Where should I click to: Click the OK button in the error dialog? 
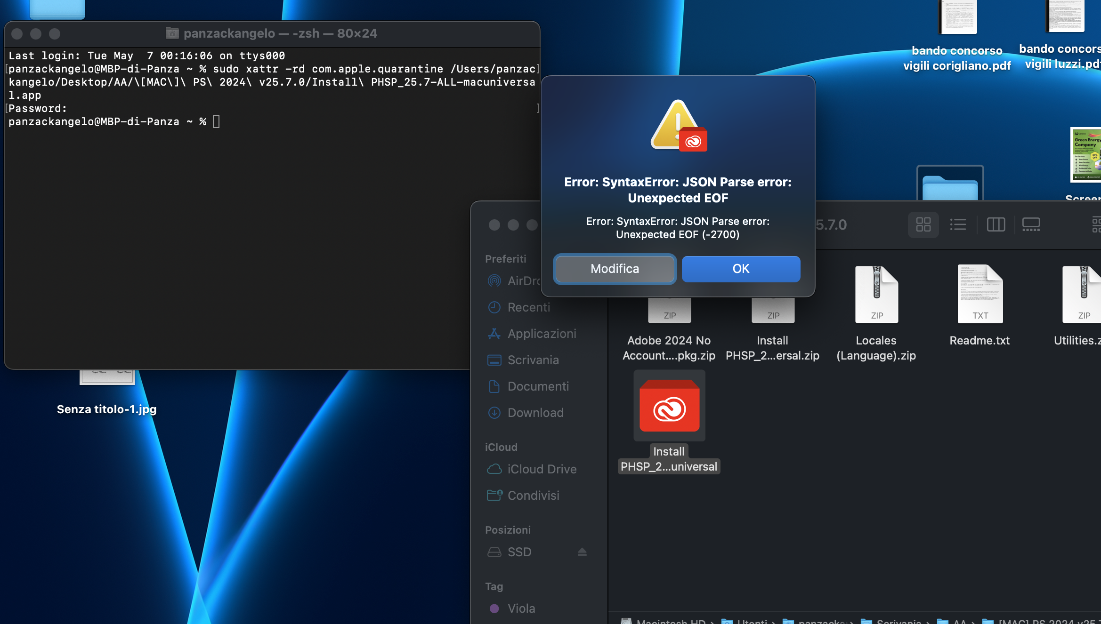[741, 269]
